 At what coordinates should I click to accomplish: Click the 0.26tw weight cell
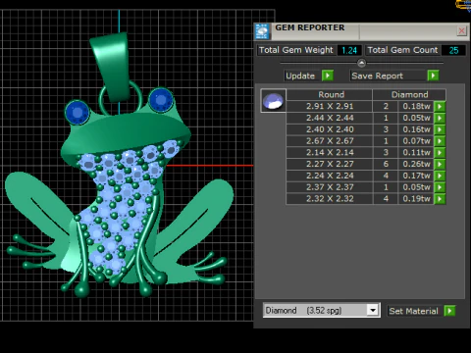[416, 164]
